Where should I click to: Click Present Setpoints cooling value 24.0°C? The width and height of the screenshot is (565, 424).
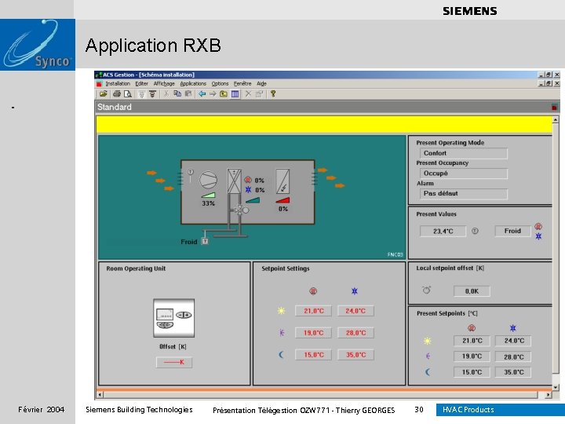point(513,341)
